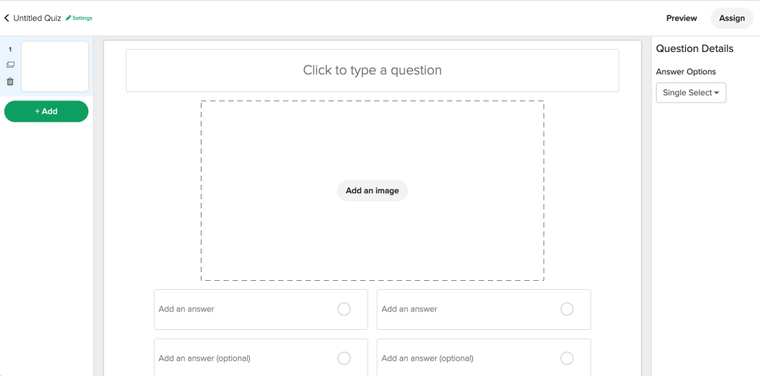Click the second 'Add an answer' field
The image size is (760, 376).
(461, 309)
